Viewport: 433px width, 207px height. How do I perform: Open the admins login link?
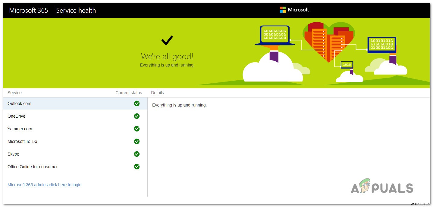tap(44, 185)
